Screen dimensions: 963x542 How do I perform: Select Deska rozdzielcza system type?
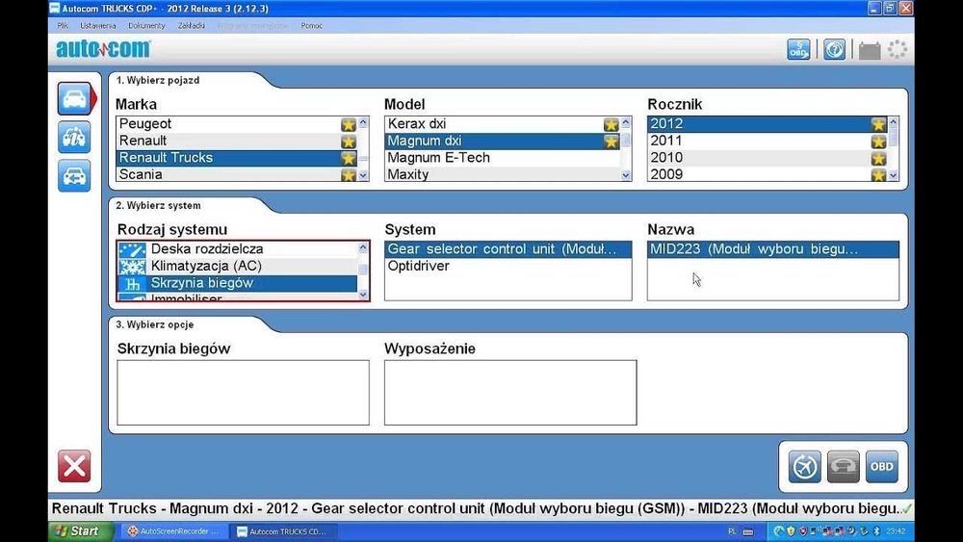coord(237,248)
